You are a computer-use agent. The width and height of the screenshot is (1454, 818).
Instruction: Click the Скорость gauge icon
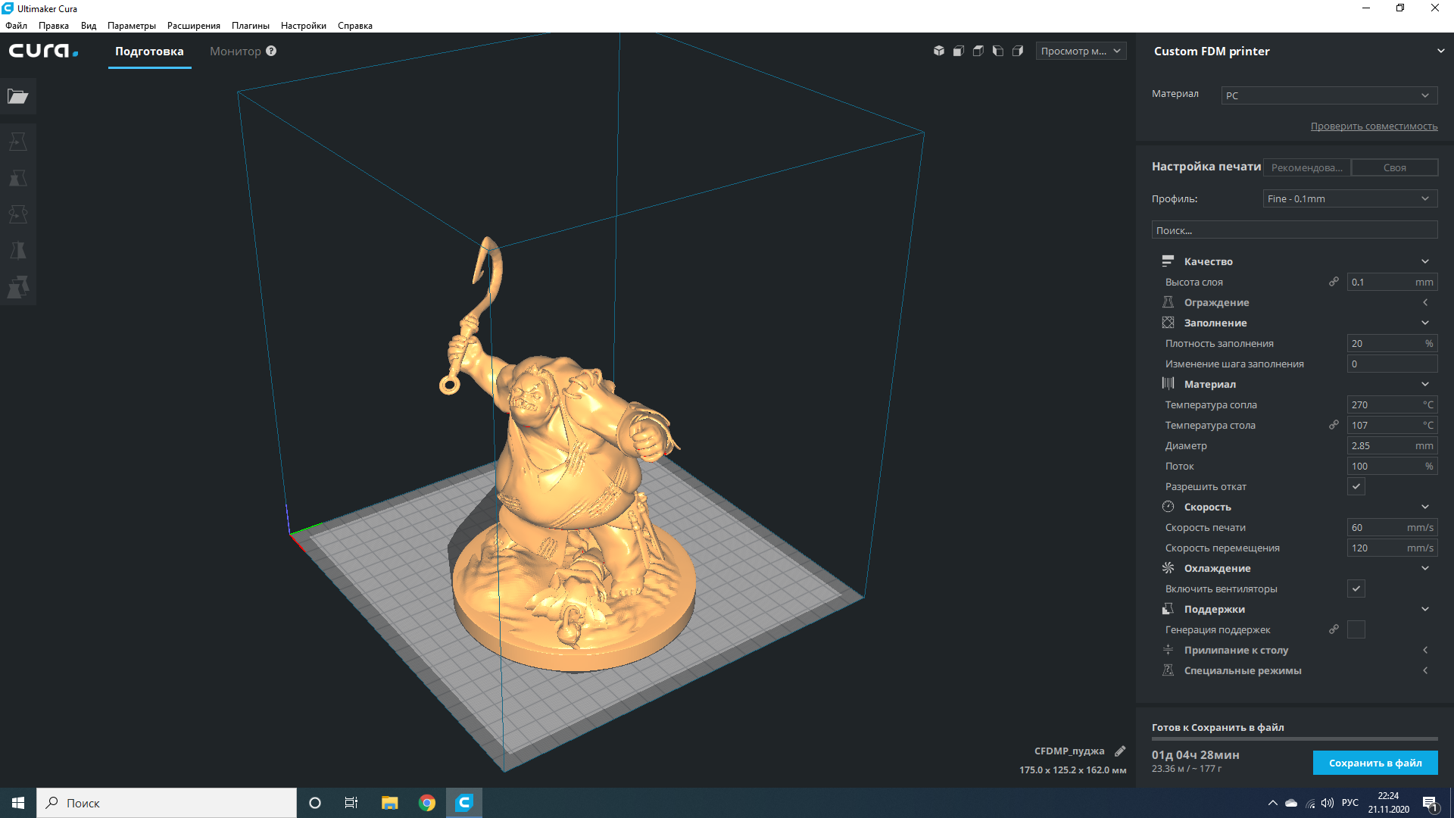pos(1168,507)
